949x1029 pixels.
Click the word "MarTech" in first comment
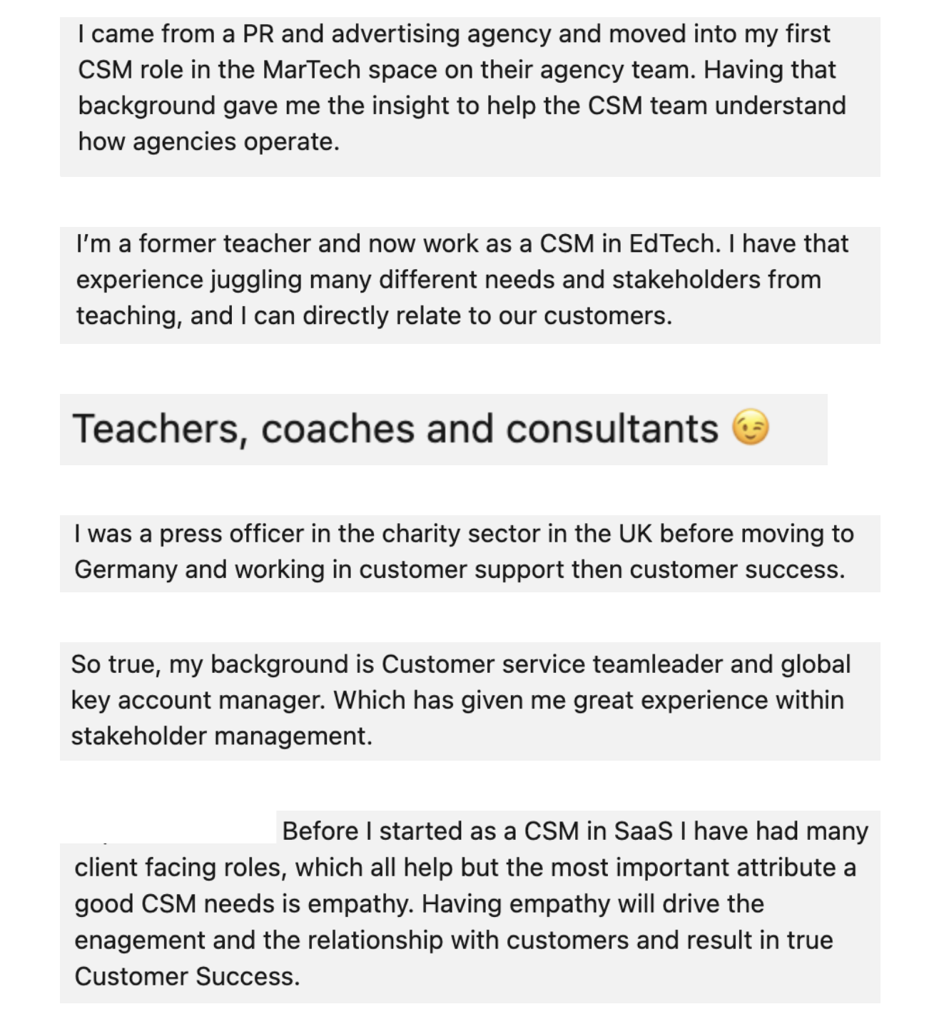(x=312, y=70)
